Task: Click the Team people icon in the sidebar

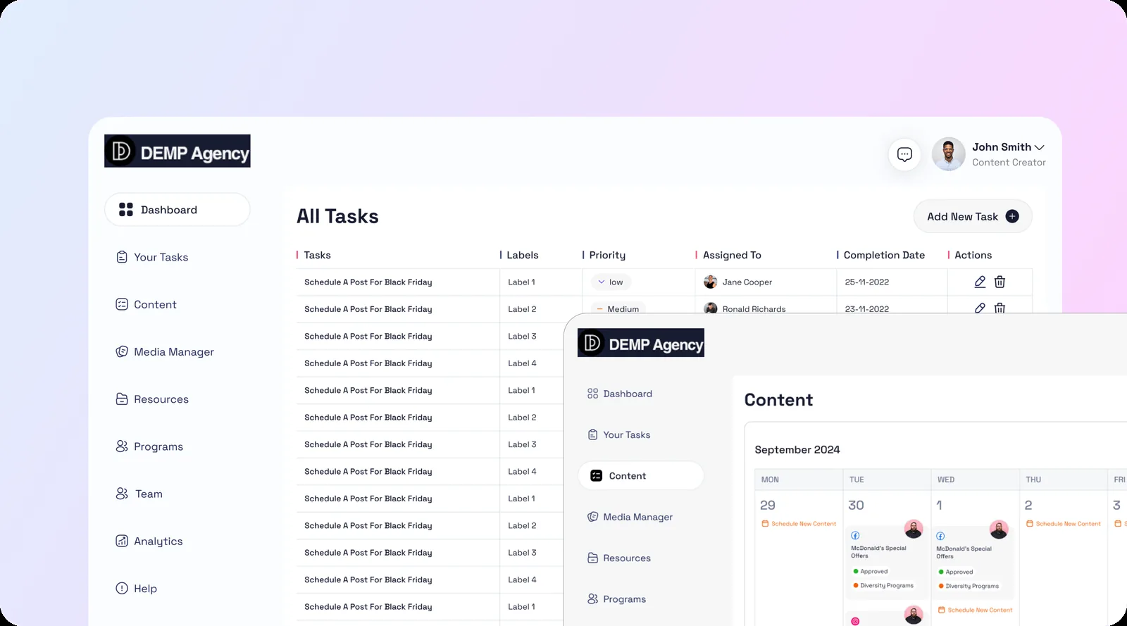Action: pyautogui.click(x=122, y=494)
